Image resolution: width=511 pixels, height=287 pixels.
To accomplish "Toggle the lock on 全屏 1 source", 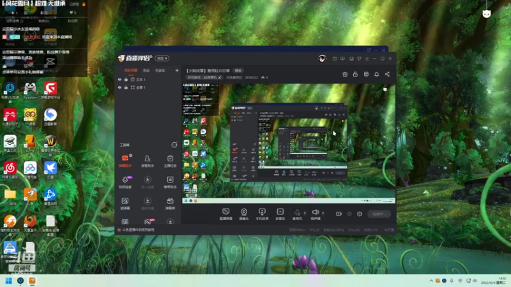I will point(126,87).
